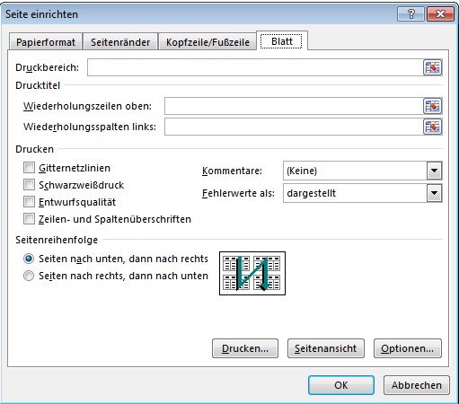Switch to the Papierformat tab
Image resolution: width=459 pixels, height=404 pixels.
click(46, 42)
